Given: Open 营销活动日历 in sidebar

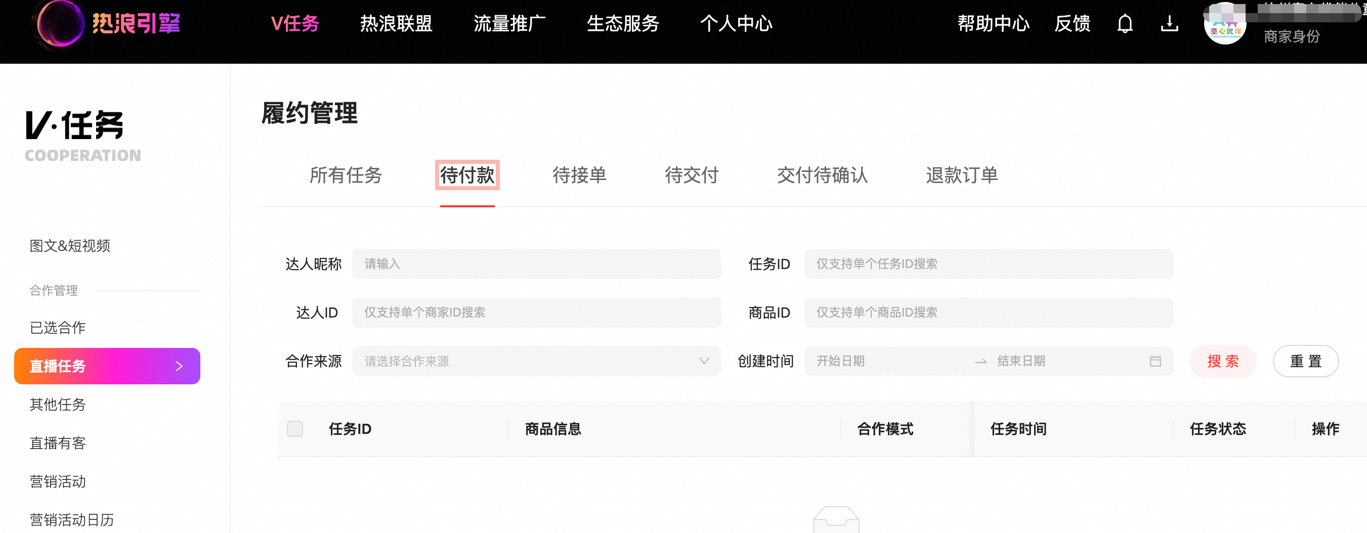Looking at the screenshot, I should [72, 520].
